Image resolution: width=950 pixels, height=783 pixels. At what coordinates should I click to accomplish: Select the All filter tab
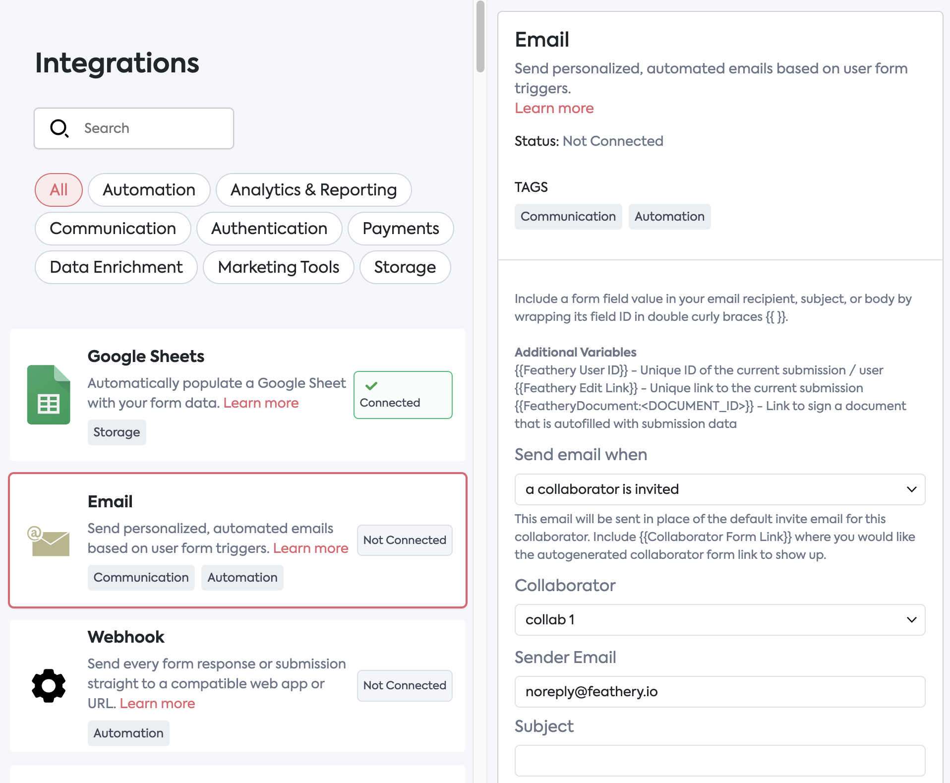click(x=59, y=190)
